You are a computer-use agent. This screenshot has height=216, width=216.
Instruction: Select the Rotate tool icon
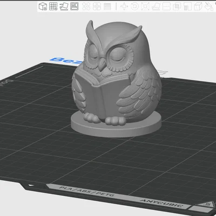pyautogui.click(x=134, y=6)
